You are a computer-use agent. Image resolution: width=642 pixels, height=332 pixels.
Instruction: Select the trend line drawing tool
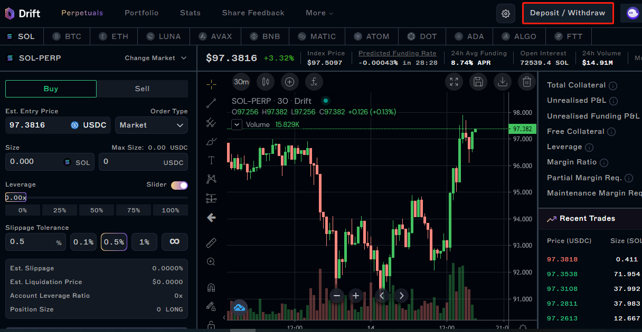pos(211,103)
